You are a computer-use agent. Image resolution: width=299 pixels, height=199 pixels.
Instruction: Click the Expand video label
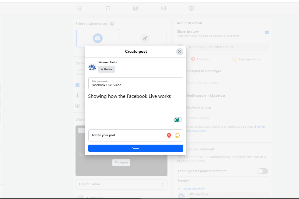[90, 184]
